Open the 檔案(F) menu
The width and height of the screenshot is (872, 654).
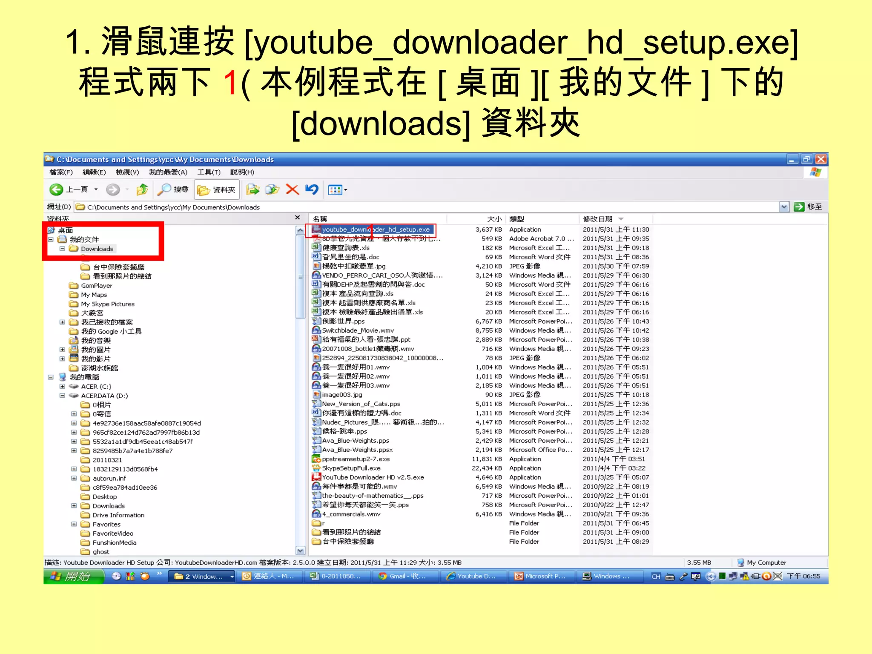[x=61, y=172]
